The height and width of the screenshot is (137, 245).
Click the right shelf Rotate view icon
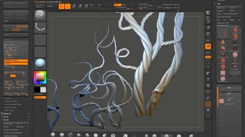coord(208,86)
